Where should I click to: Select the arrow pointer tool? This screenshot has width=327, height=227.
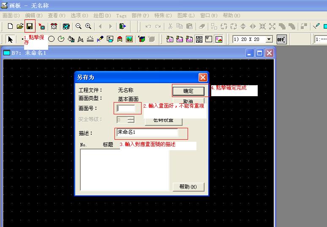click(11, 39)
